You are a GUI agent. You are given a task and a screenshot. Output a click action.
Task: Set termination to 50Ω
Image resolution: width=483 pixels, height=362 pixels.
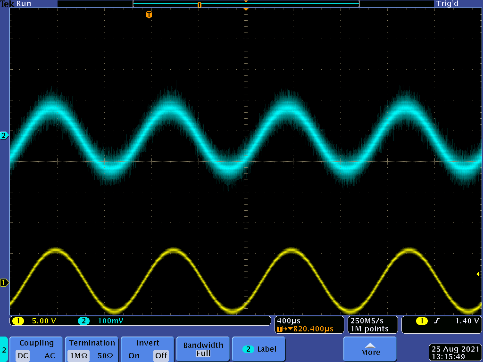click(x=105, y=355)
